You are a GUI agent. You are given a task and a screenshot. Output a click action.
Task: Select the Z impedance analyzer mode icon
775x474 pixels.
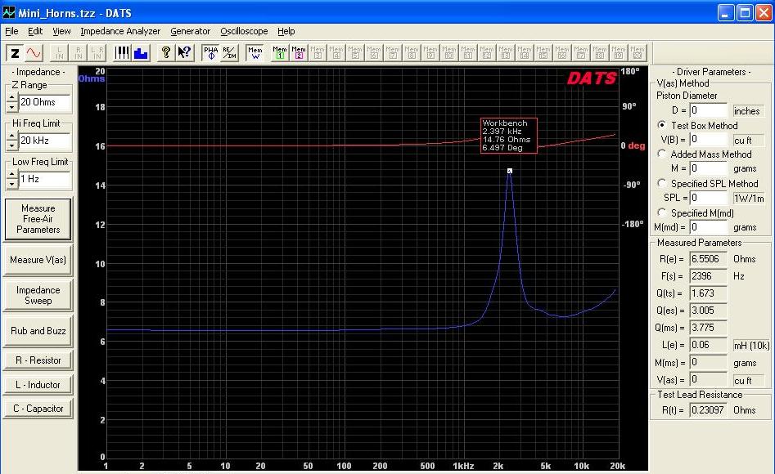click(15, 53)
